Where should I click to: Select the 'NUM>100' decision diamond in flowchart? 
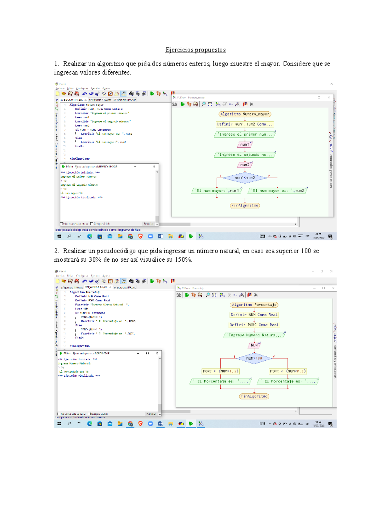[254, 358]
